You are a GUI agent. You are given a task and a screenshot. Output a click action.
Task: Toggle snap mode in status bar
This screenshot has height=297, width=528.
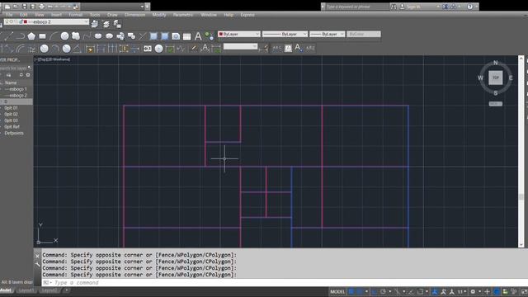(x=360, y=291)
